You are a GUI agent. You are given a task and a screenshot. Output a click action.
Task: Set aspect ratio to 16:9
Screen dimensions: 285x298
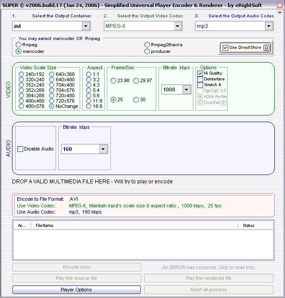pos(89,106)
